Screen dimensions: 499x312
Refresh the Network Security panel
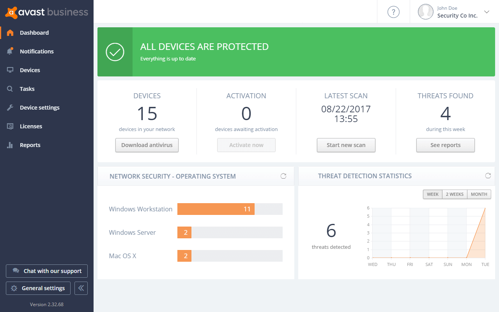283,176
